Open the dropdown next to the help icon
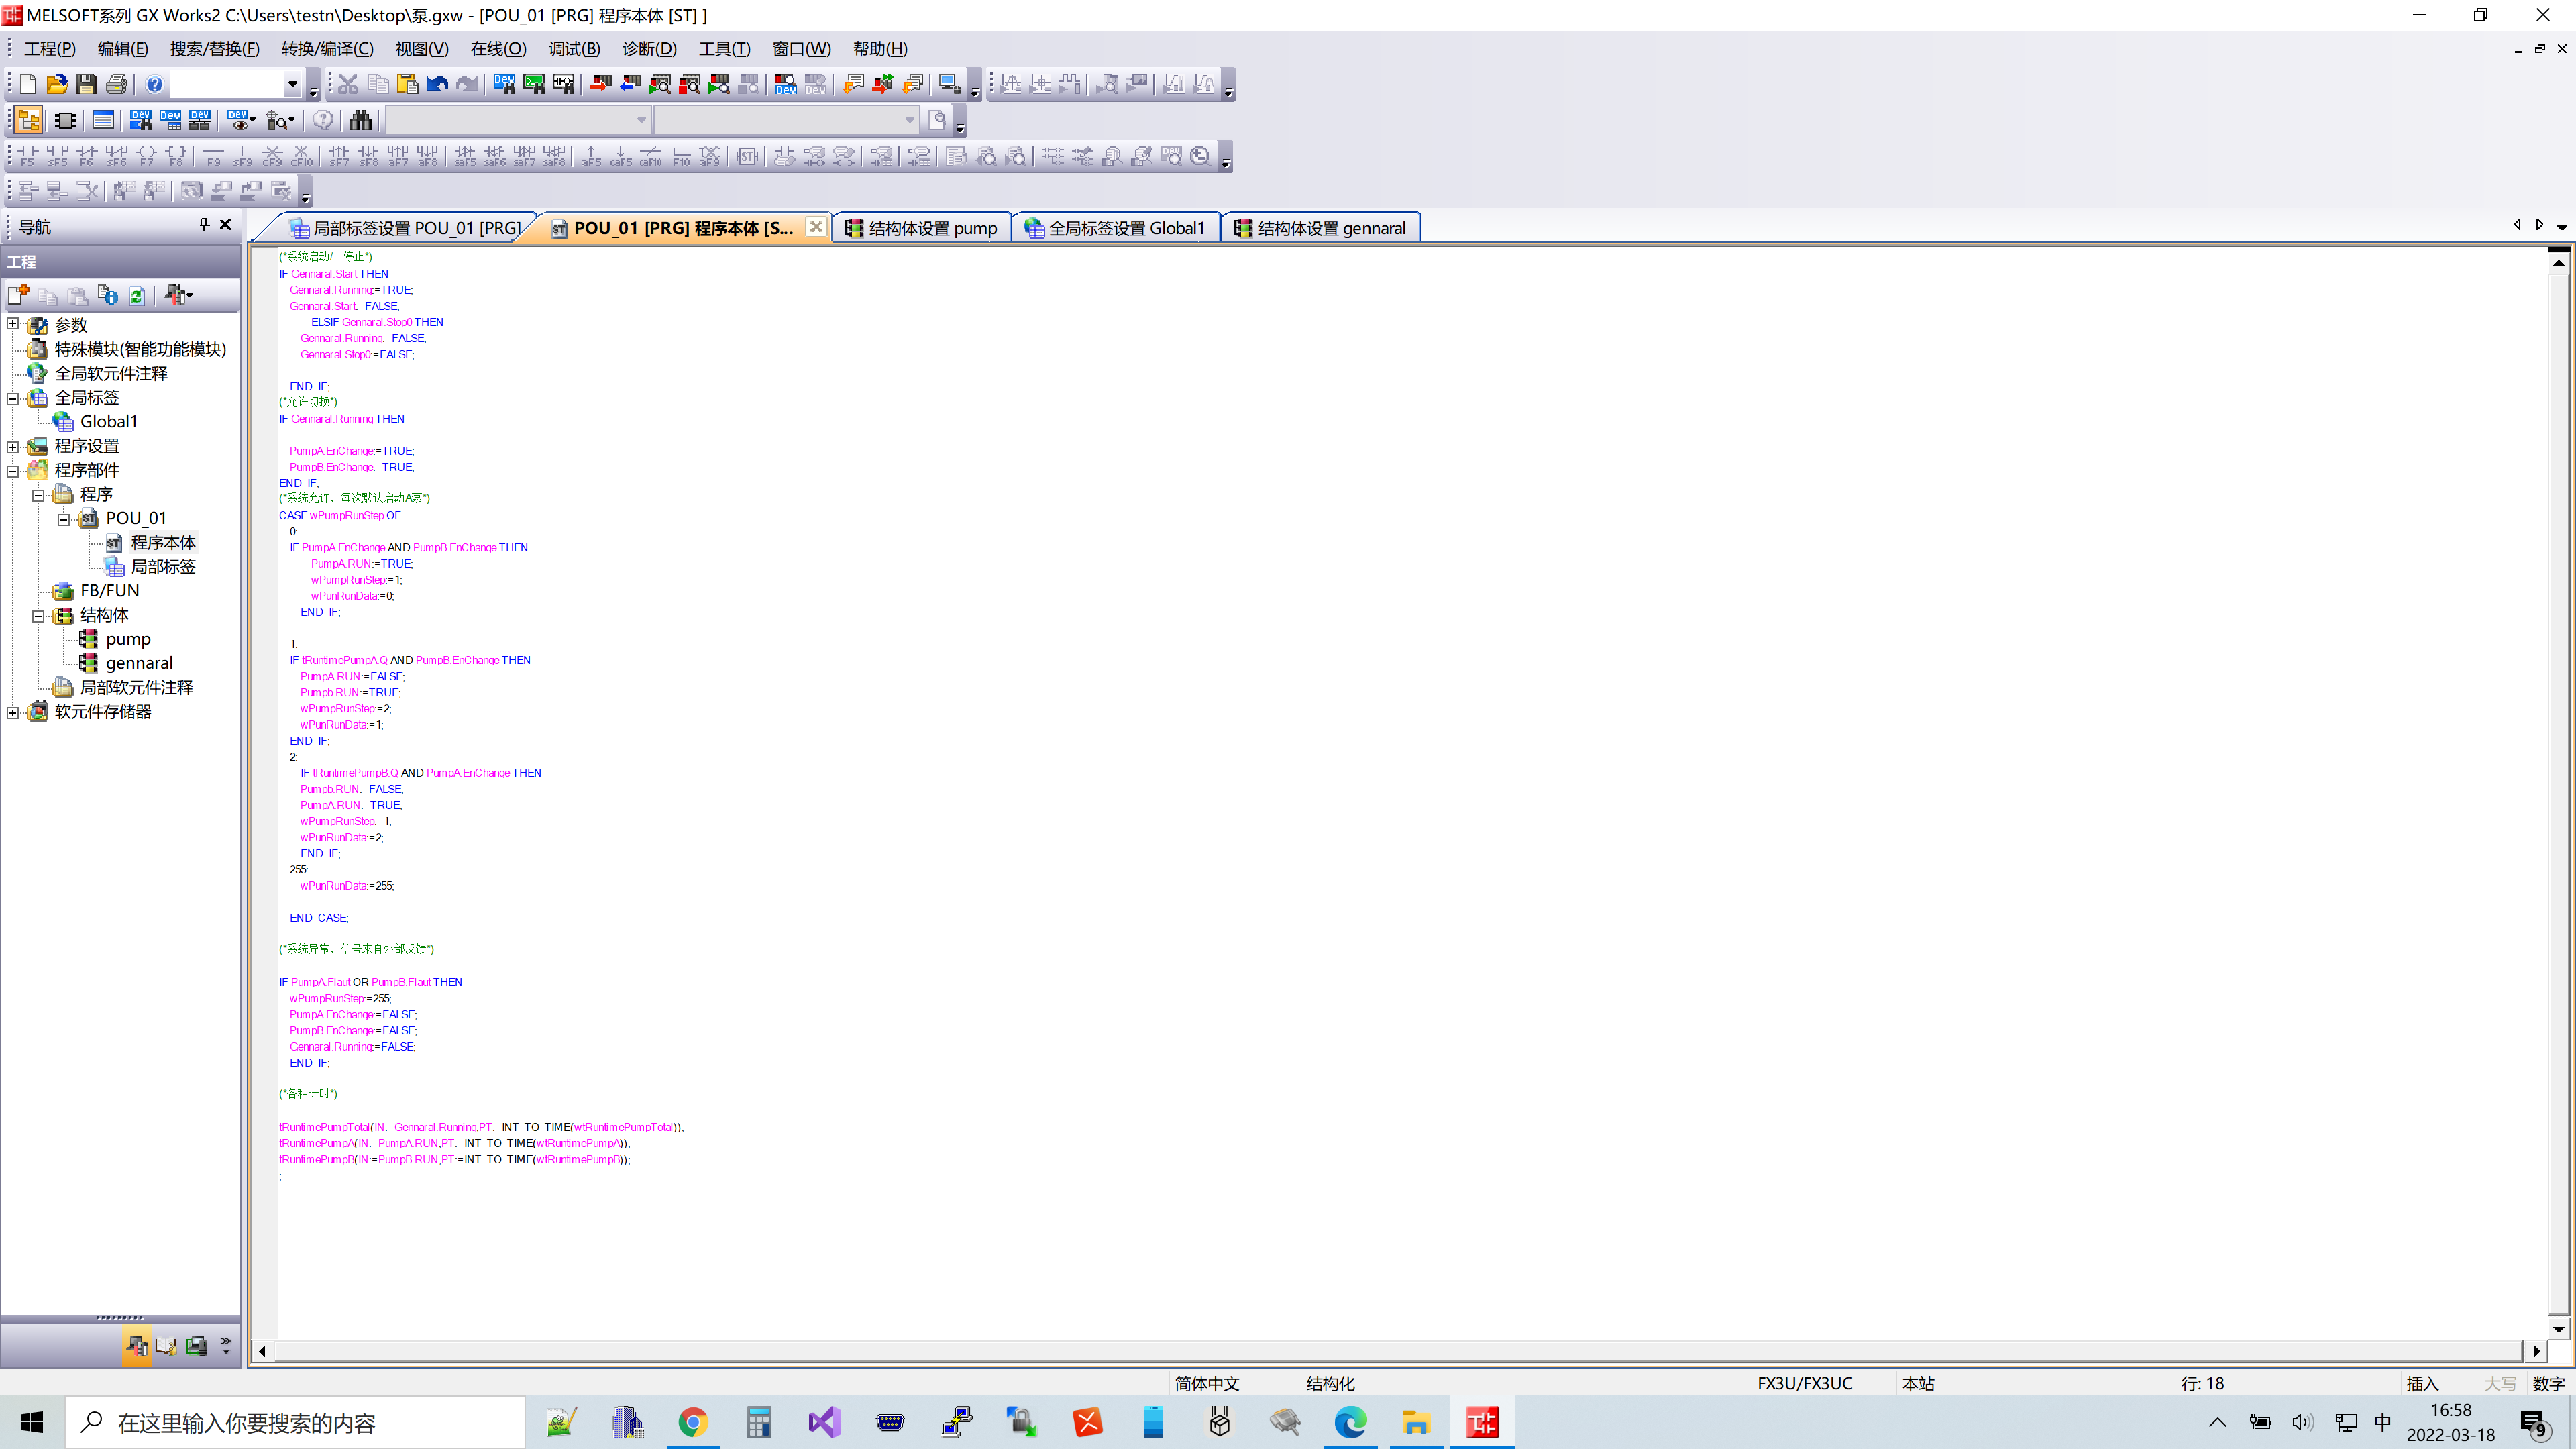The width and height of the screenshot is (2576, 1449). pyautogui.click(x=292, y=84)
